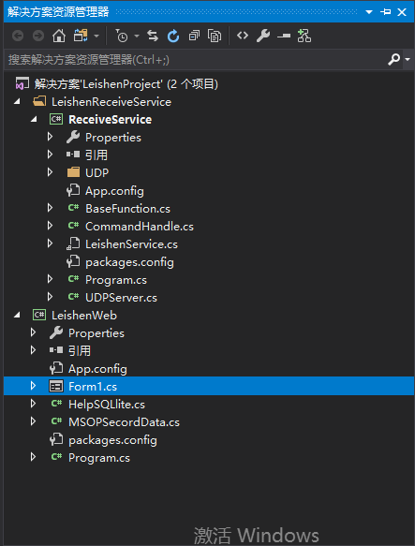Click the form icon of Form1.cs

56,387
